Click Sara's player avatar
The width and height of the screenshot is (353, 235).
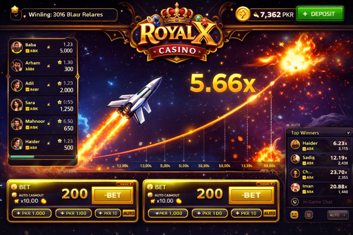(17, 105)
